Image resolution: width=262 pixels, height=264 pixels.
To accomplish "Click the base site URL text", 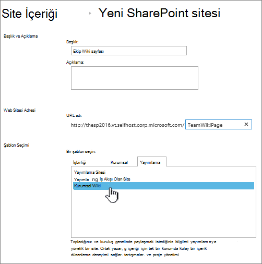I will [x=127, y=125].
